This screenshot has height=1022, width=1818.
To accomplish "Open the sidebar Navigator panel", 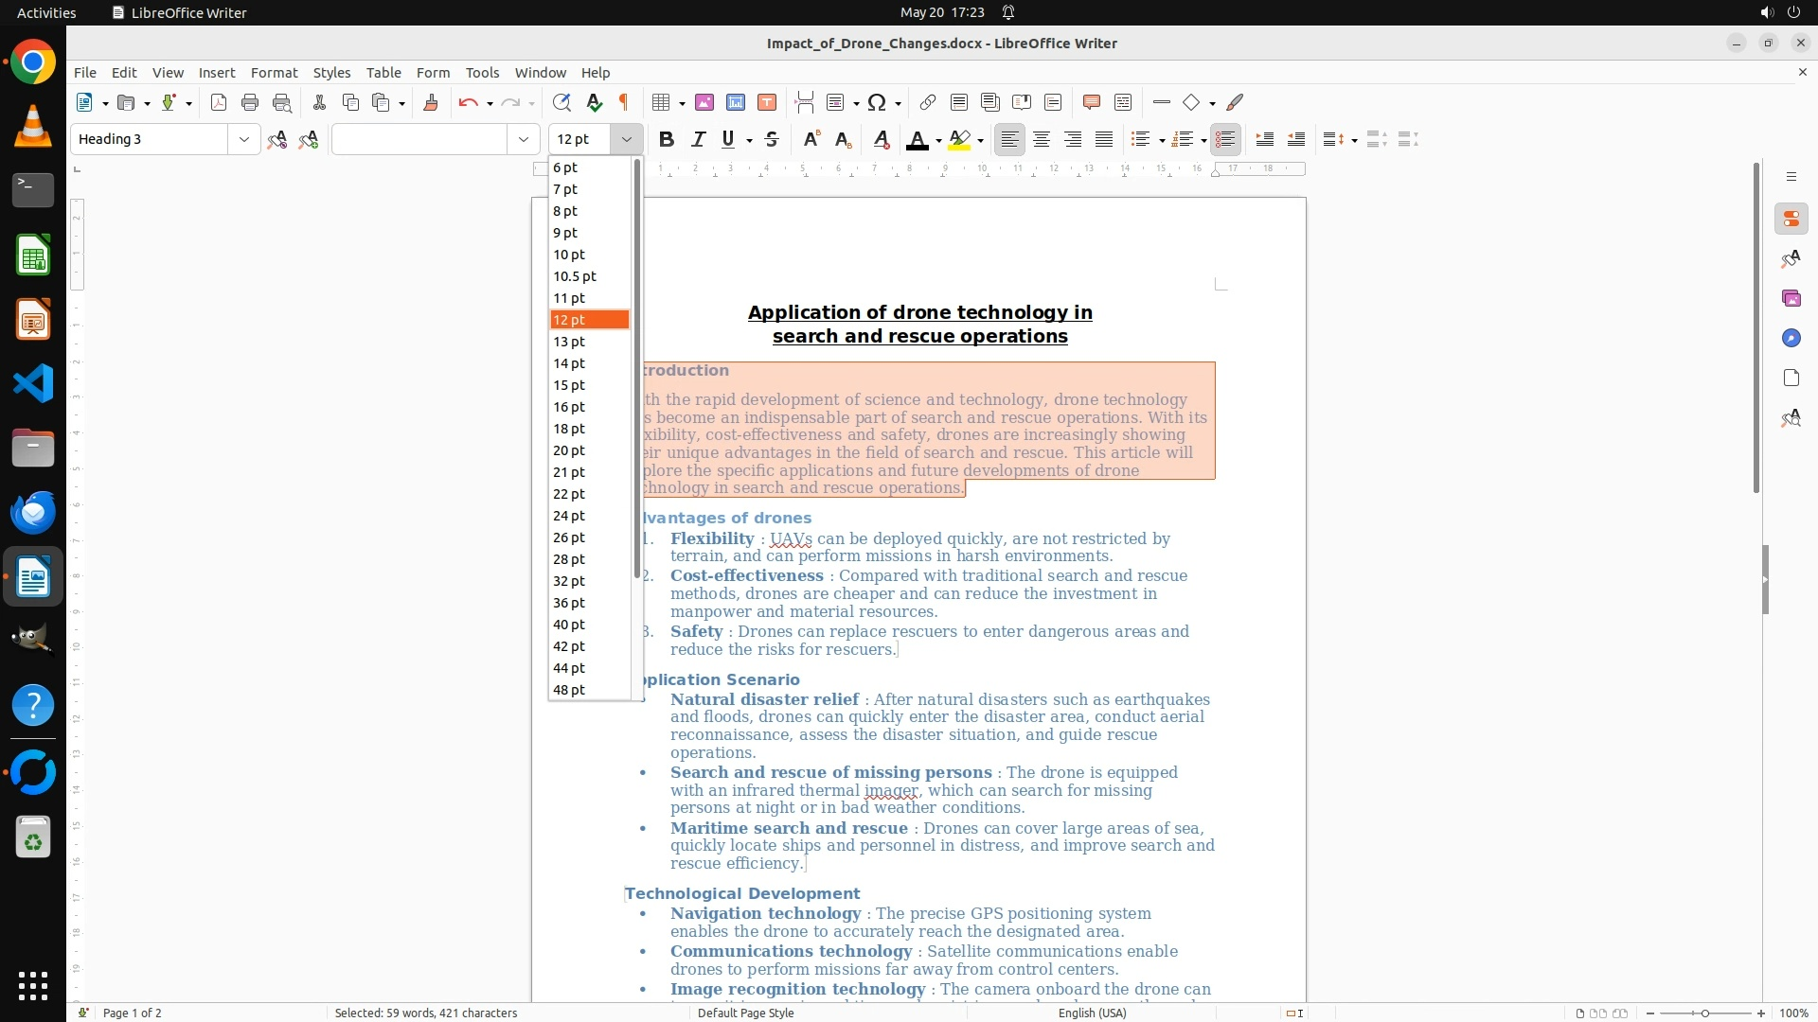I will point(1791,338).
